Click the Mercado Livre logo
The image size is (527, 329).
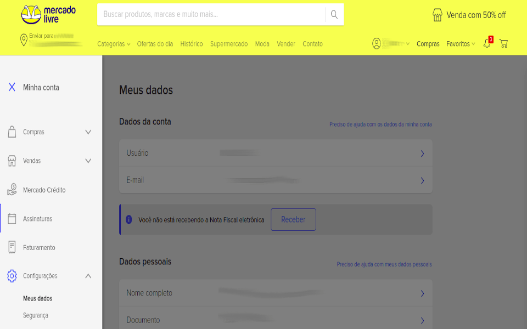point(49,14)
